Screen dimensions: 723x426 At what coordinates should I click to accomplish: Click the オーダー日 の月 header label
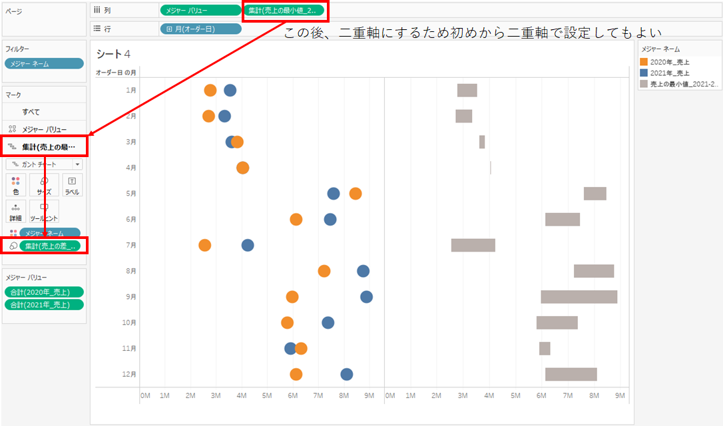click(116, 73)
